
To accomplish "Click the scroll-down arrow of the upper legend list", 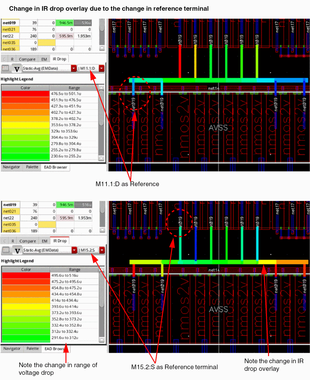I will point(102,158).
